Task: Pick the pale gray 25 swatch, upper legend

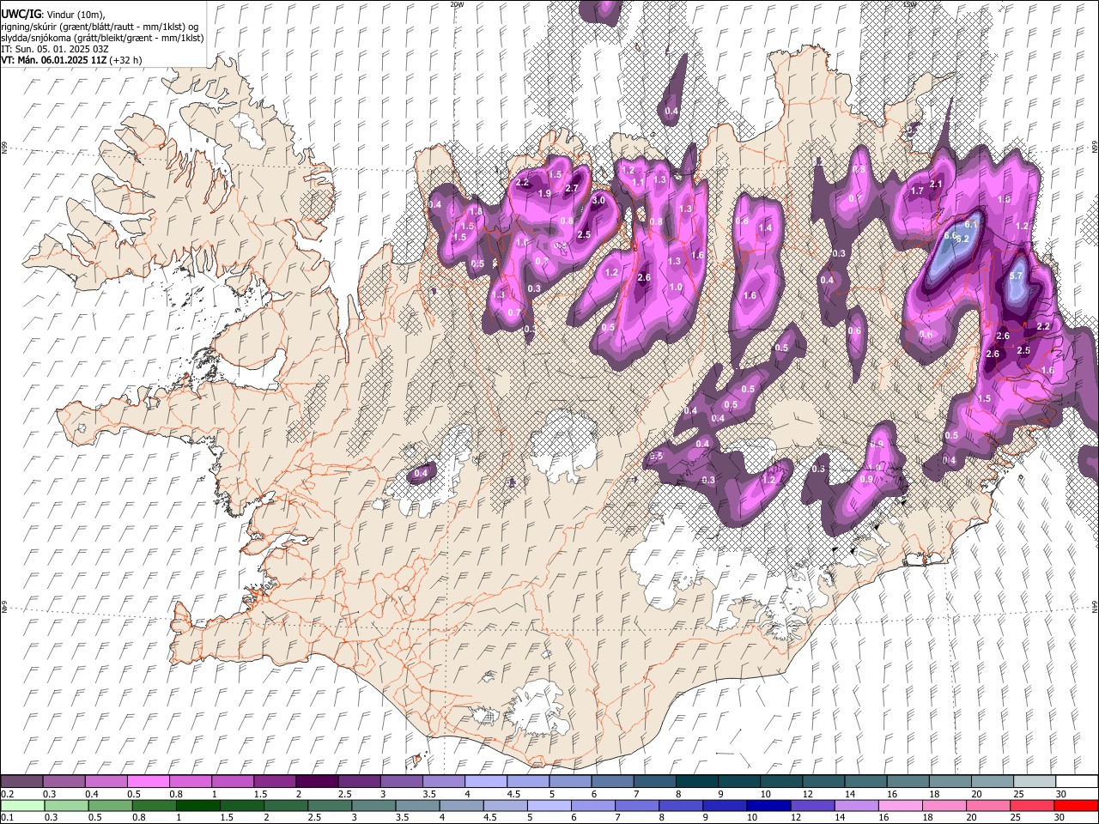Action: click(1035, 782)
